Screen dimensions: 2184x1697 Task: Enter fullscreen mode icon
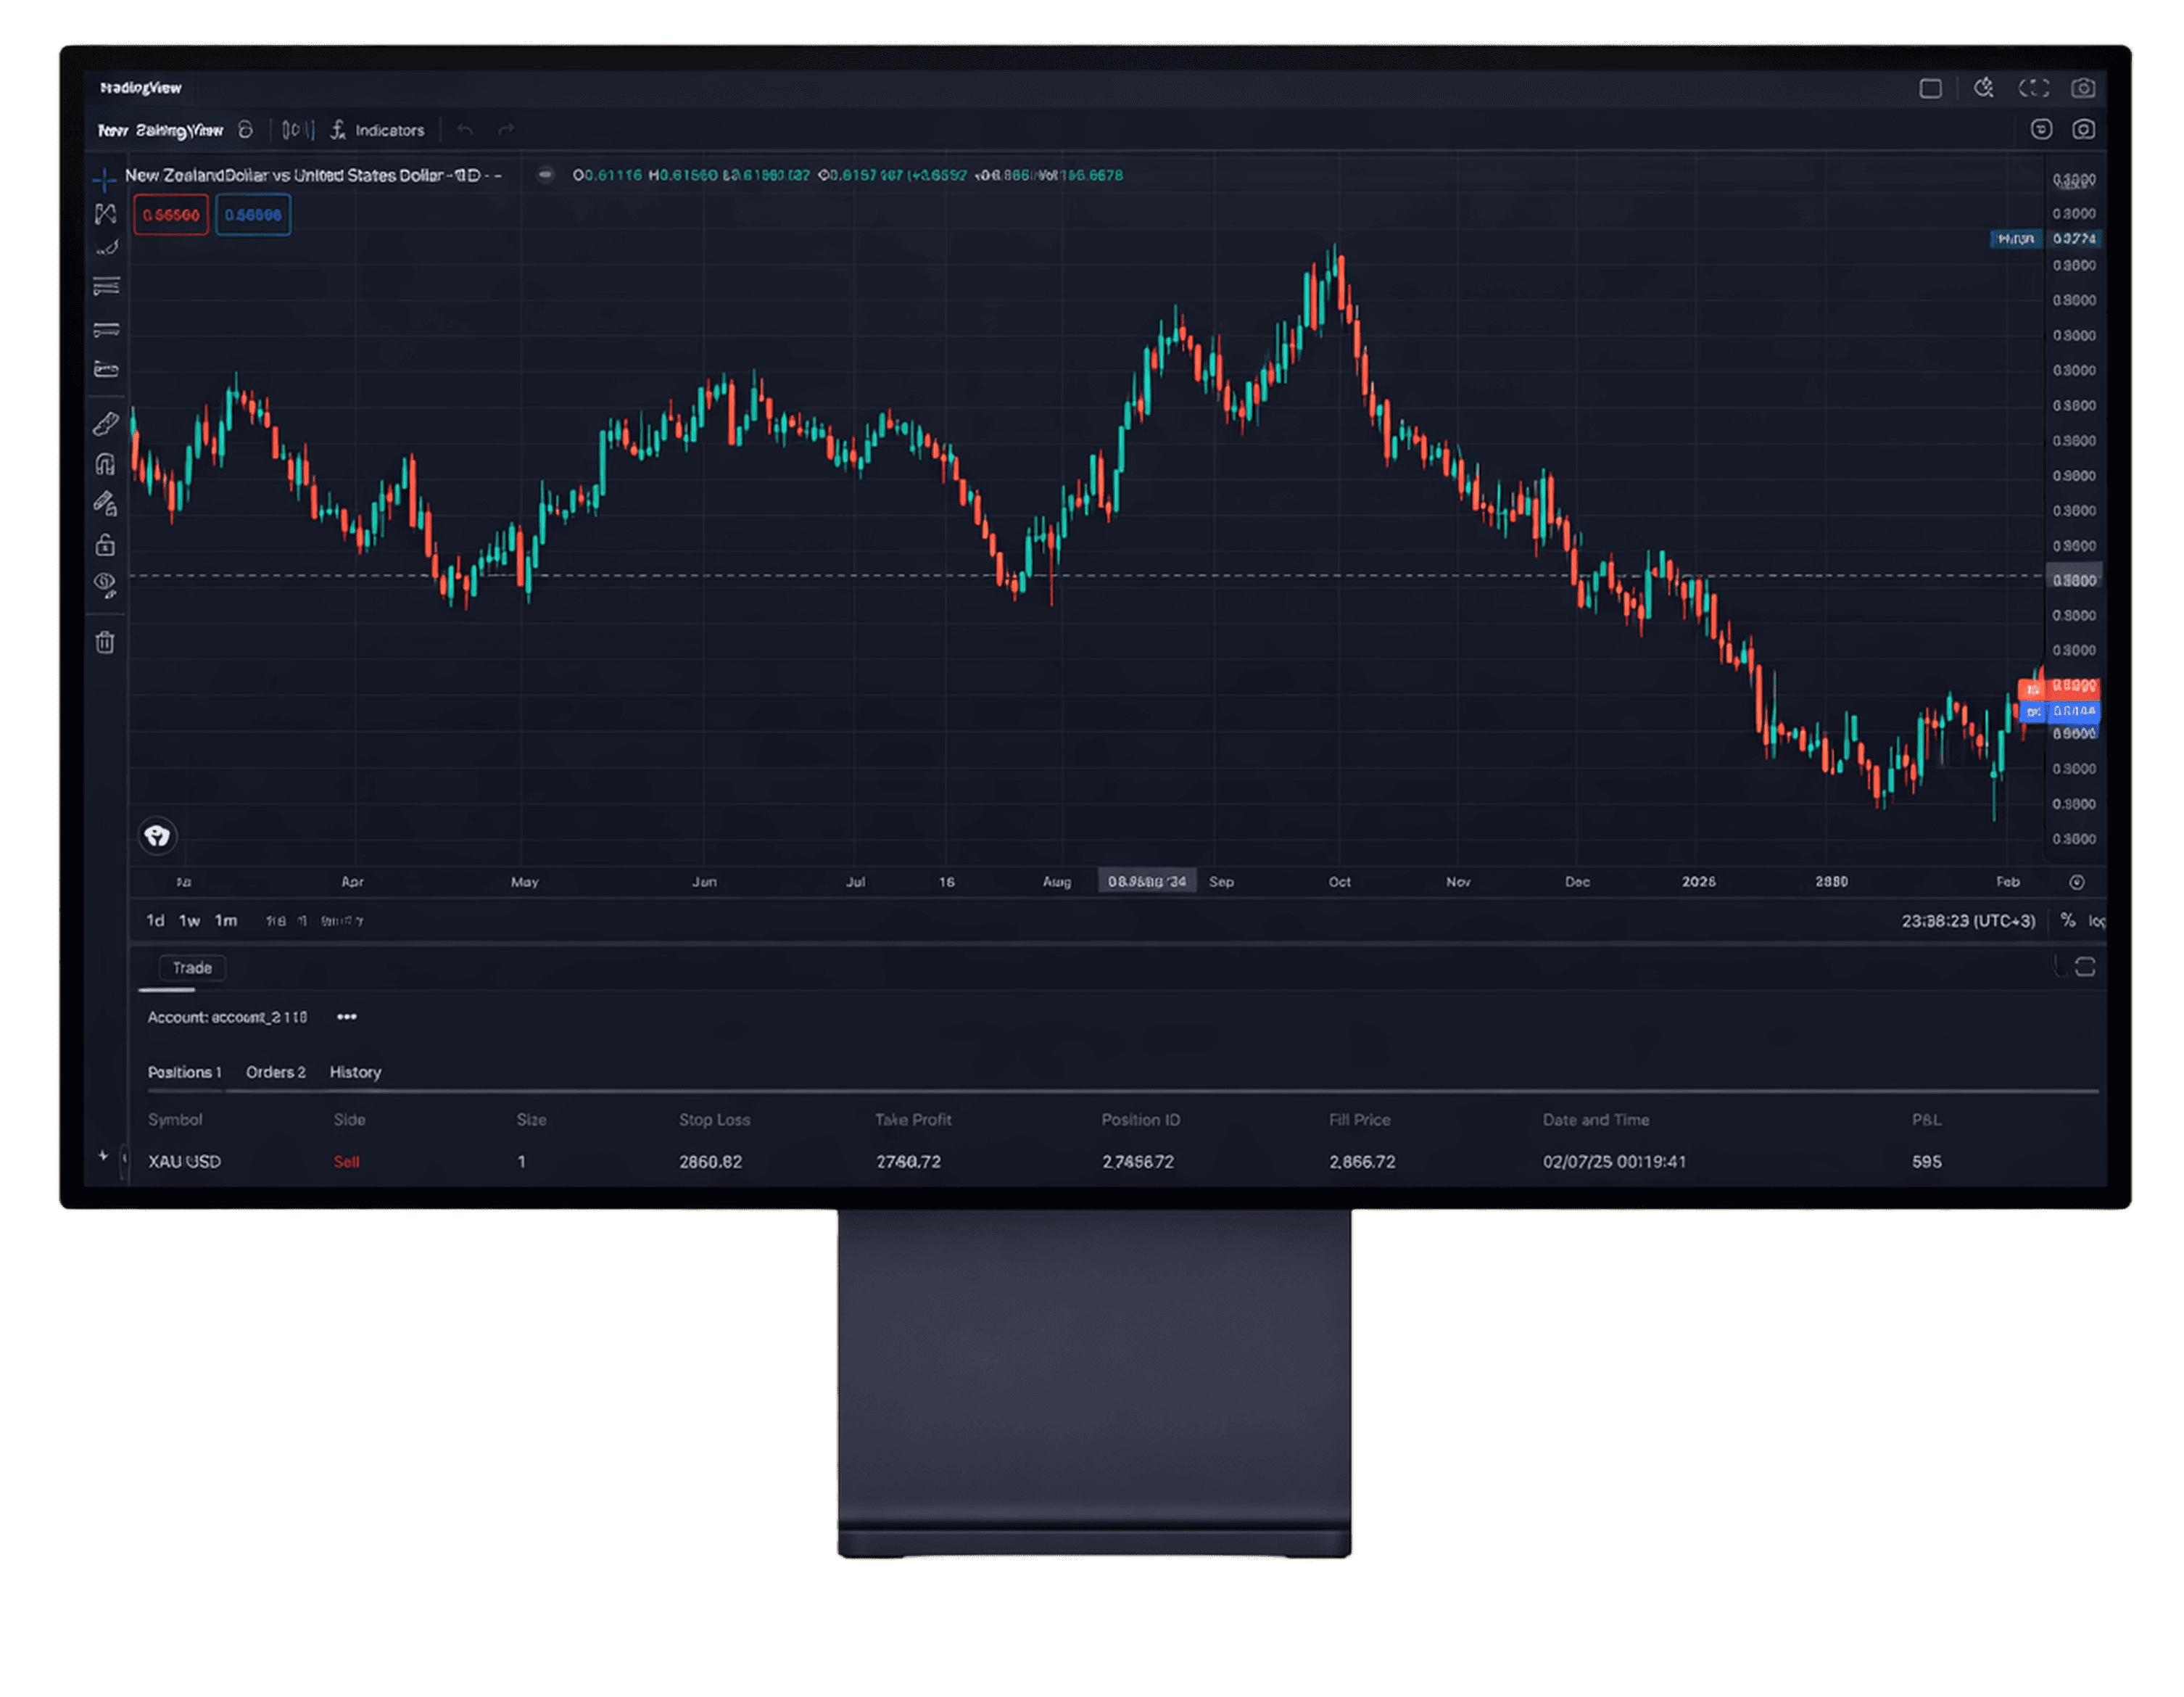click(x=2033, y=88)
